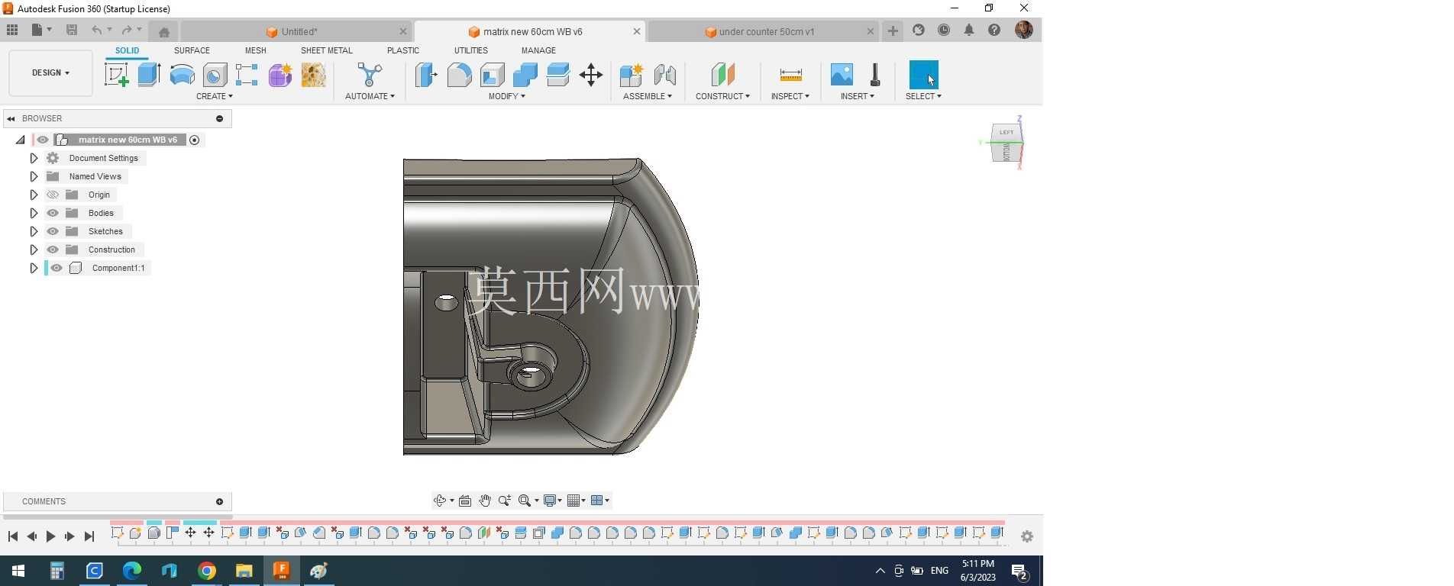Open the Notifications bell

click(969, 30)
